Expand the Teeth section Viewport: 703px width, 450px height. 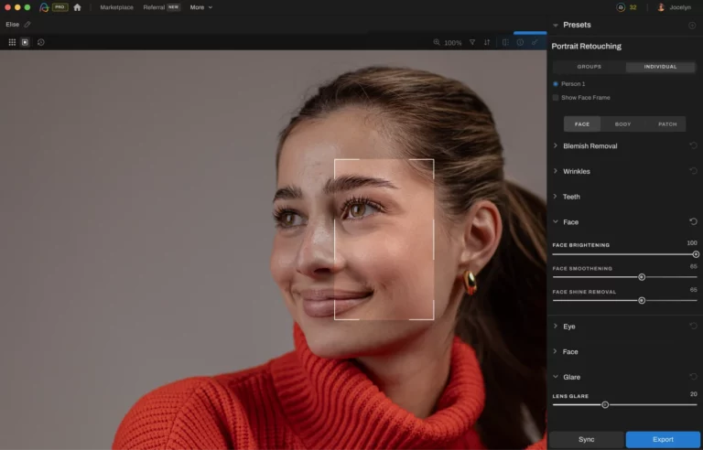(x=556, y=197)
